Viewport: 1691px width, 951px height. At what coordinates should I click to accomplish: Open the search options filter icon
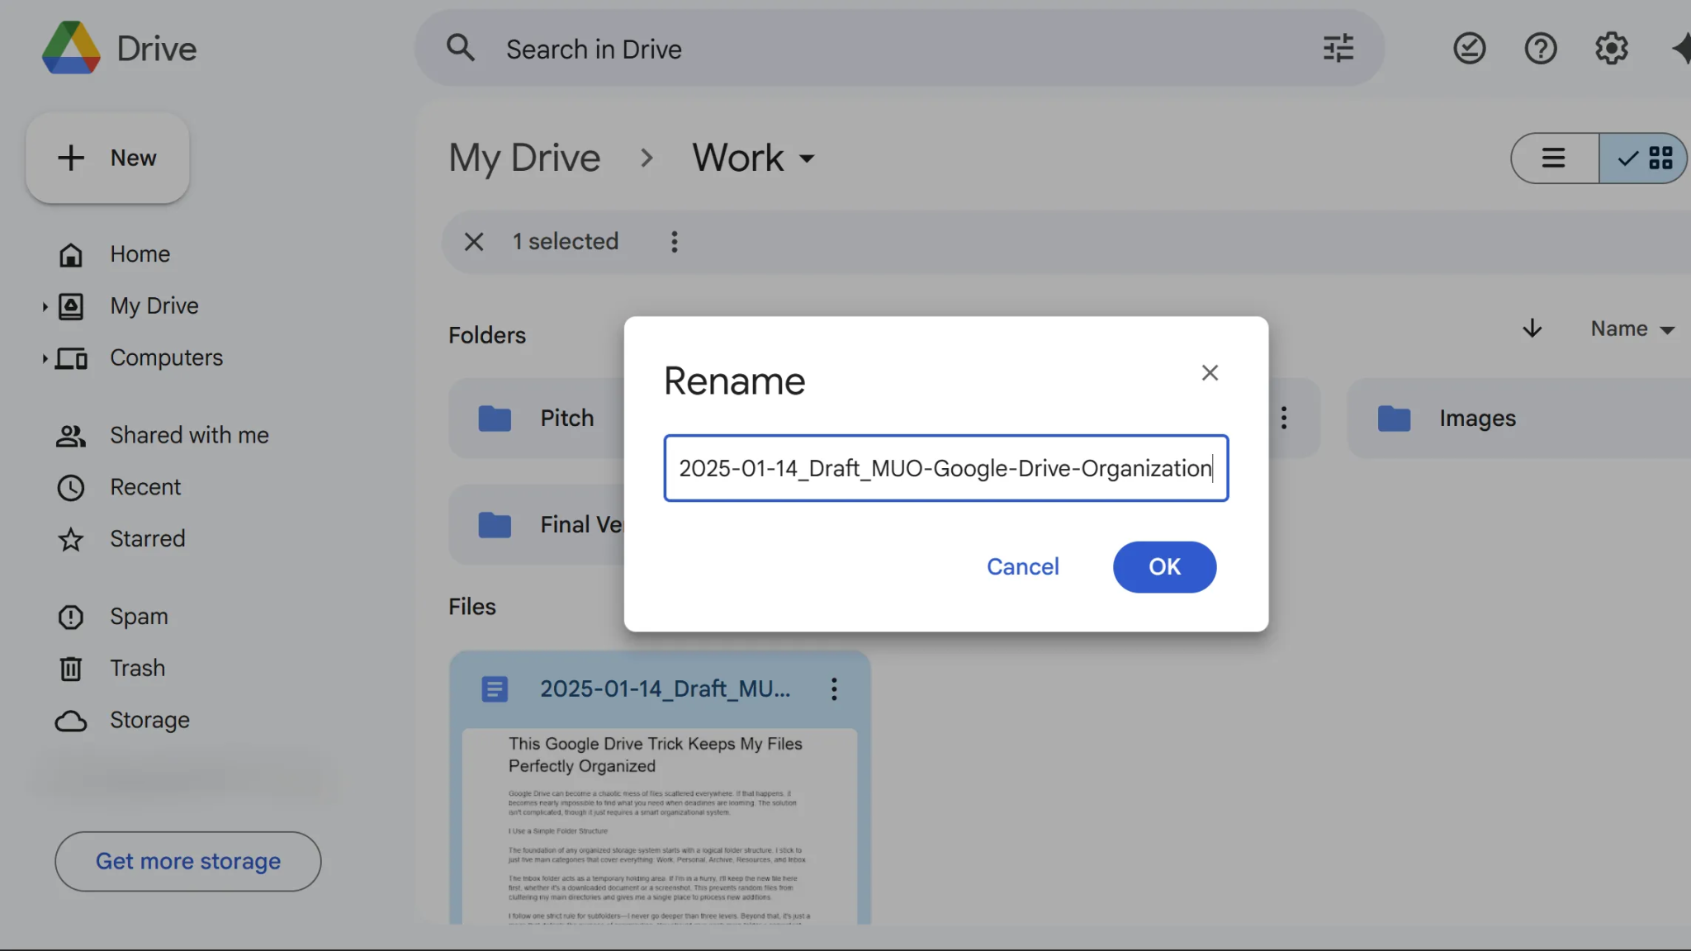point(1338,48)
